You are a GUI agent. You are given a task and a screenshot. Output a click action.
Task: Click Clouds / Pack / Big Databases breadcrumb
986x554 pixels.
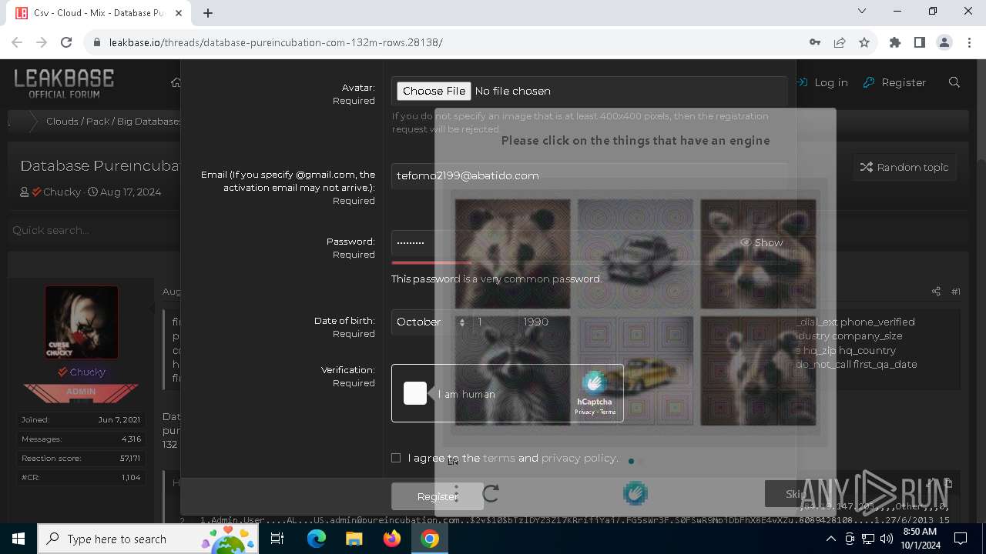click(114, 122)
